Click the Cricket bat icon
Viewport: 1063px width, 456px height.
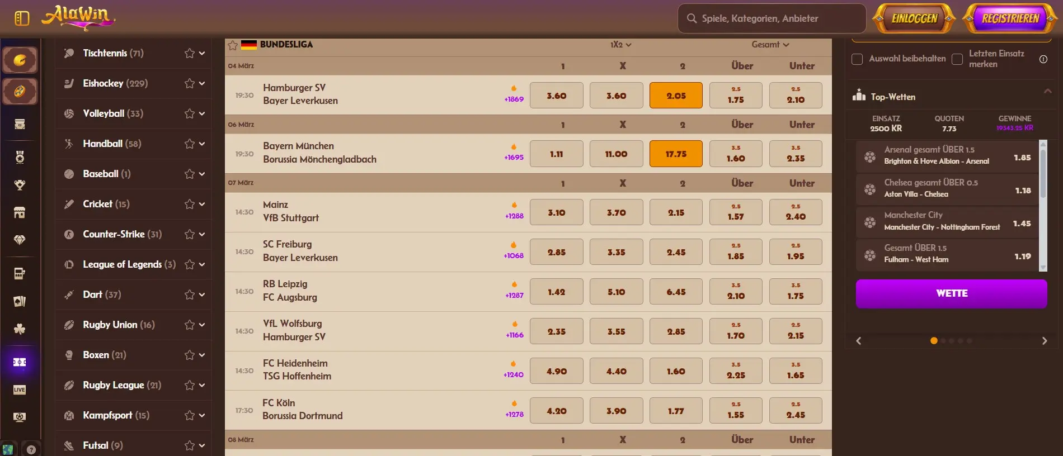(69, 204)
